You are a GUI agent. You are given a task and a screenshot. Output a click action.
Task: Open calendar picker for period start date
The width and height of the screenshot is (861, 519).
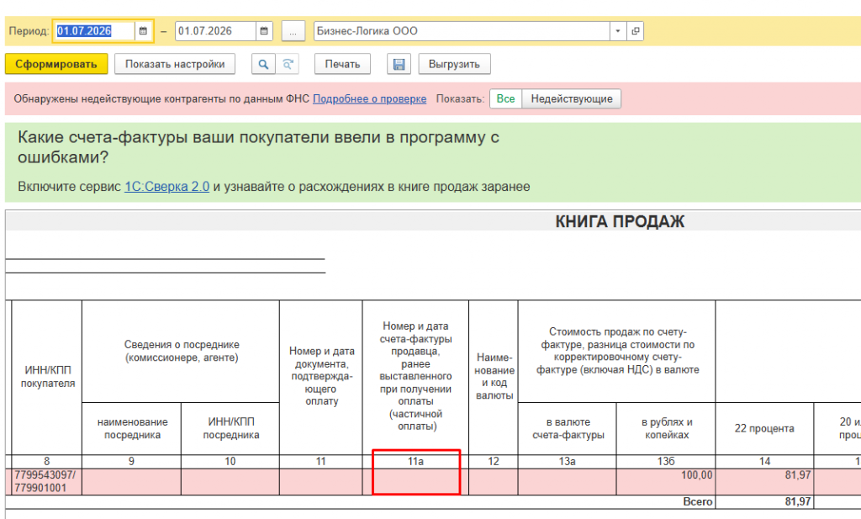click(x=143, y=31)
